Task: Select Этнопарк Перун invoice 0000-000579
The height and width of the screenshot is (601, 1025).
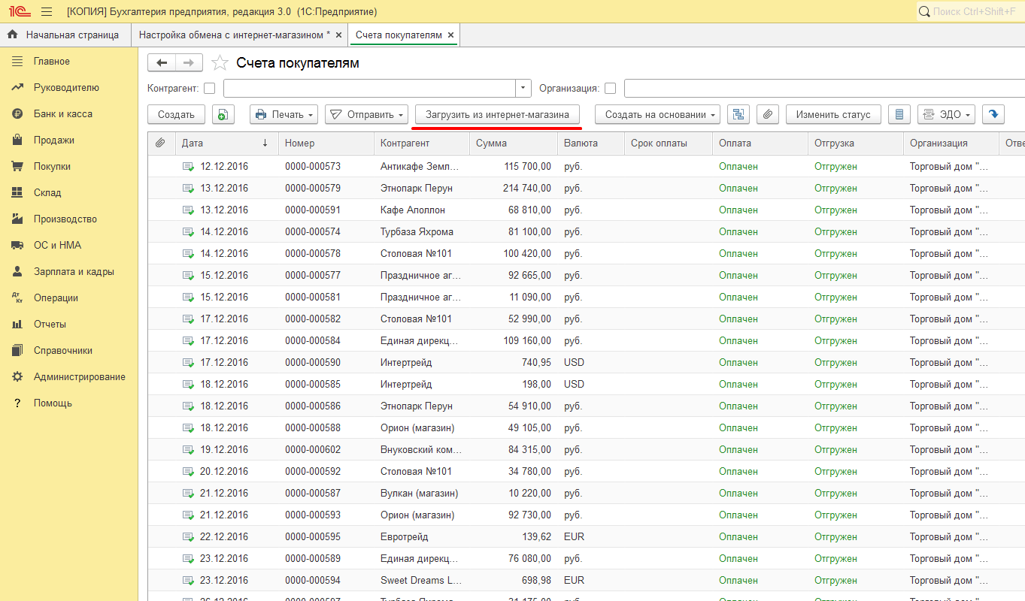Action: point(587,188)
